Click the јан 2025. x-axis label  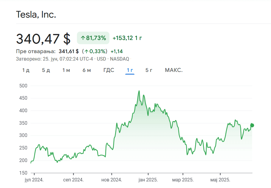(x=148, y=180)
